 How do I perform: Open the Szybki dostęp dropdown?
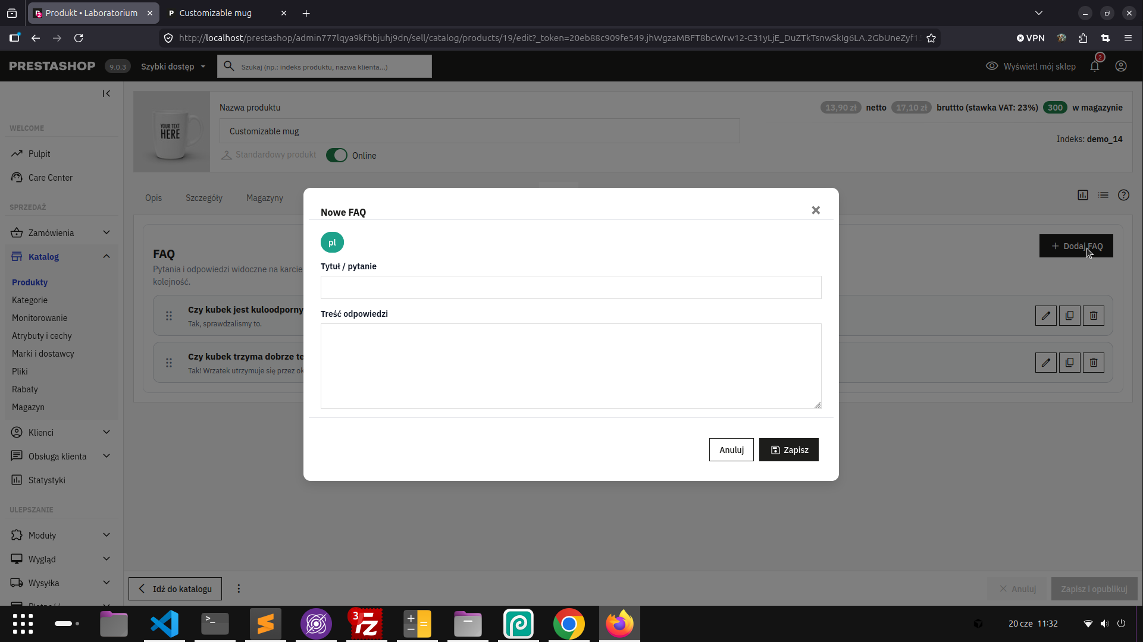pyautogui.click(x=173, y=67)
